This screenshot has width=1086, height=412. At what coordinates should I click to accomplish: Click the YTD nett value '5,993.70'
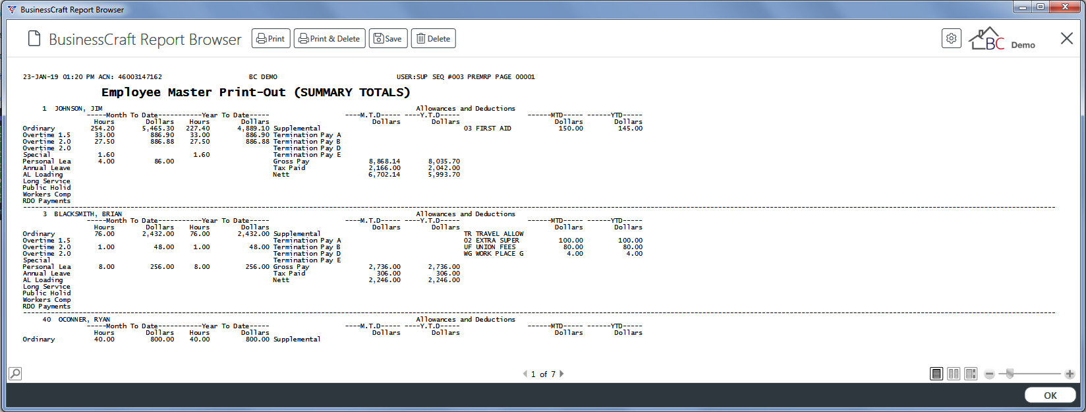coord(444,175)
